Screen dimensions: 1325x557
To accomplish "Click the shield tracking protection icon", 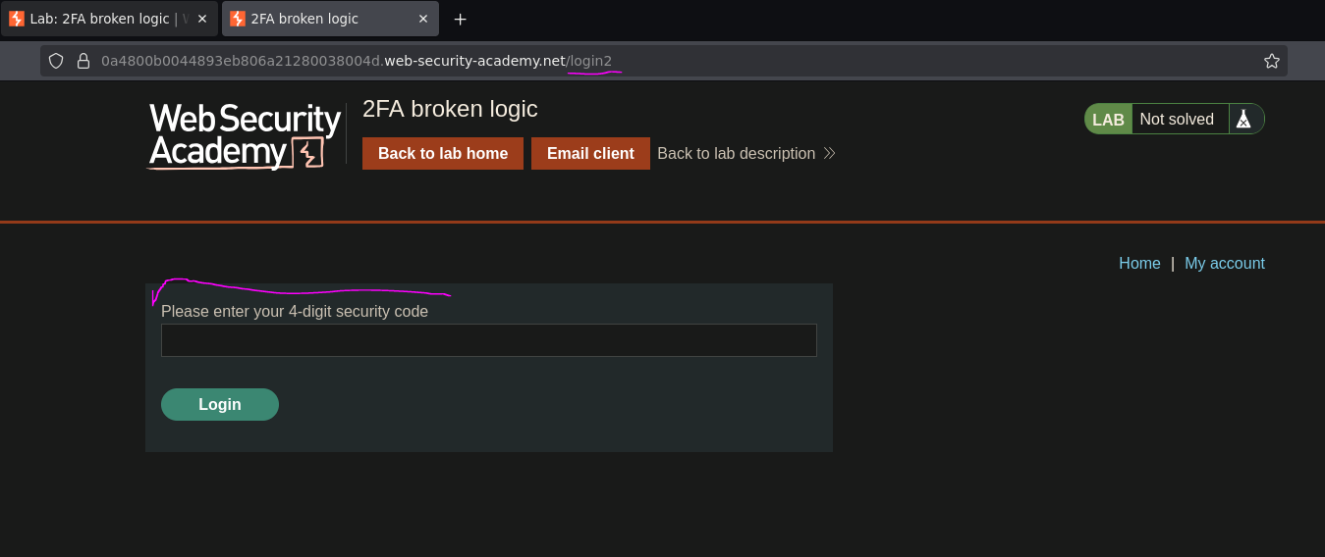I will (x=56, y=61).
